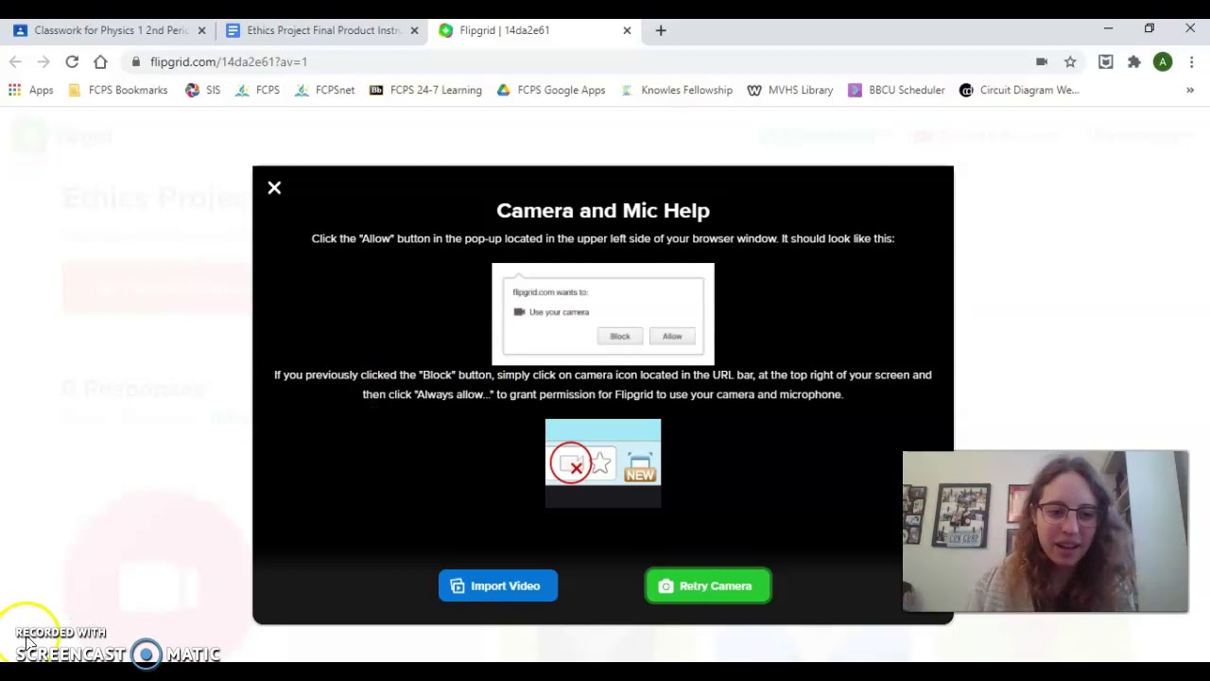Image resolution: width=1210 pixels, height=681 pixels.
Task: Restore down the Chrome window
Action: point(1149,29)
